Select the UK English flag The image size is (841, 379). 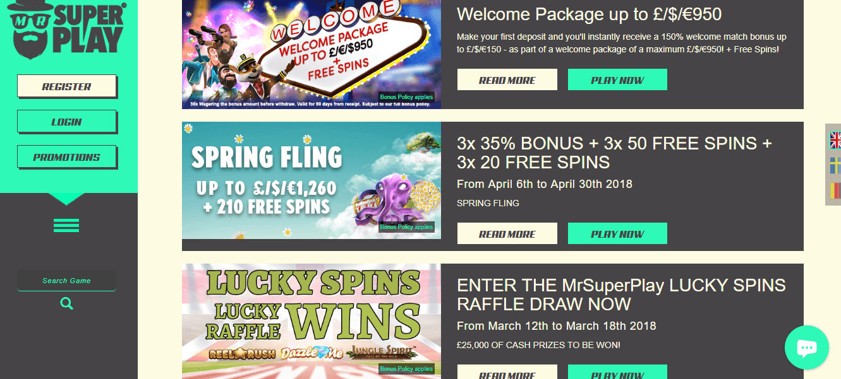click(x=835, y=140)
